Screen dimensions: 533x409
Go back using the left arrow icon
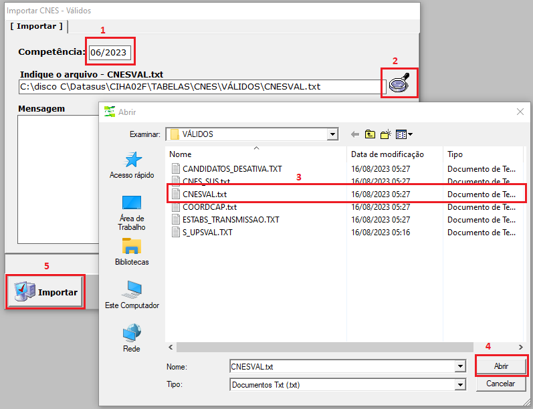(354, 134)
